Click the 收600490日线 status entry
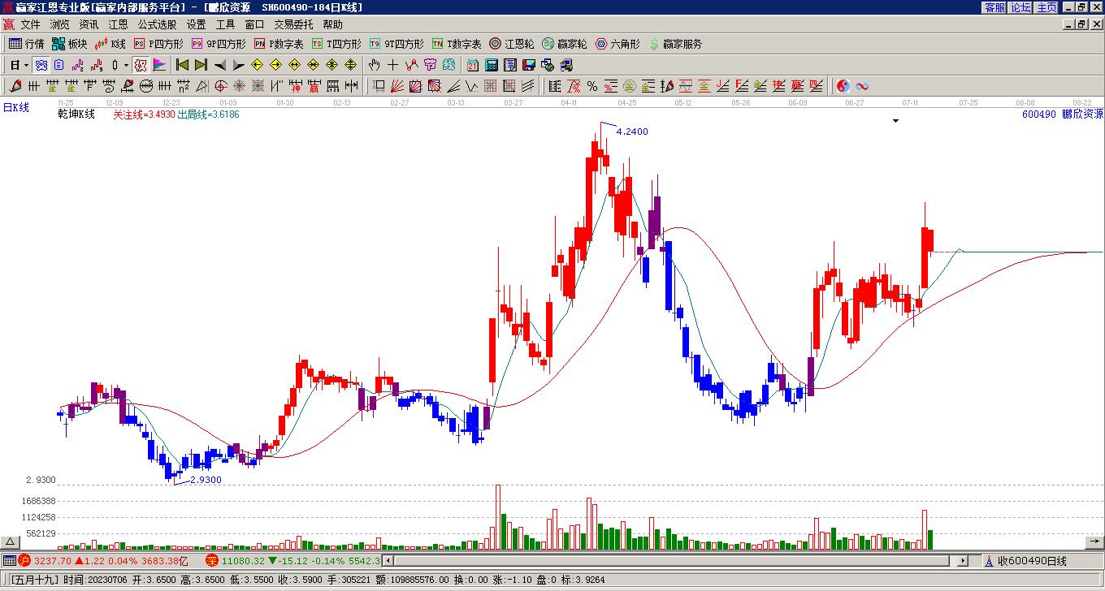Screen dimensions: 1105x591 click(1032, 561)
